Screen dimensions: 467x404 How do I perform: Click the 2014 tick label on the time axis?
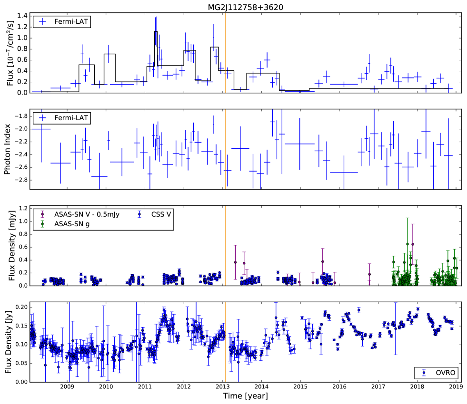coord(261,386)
